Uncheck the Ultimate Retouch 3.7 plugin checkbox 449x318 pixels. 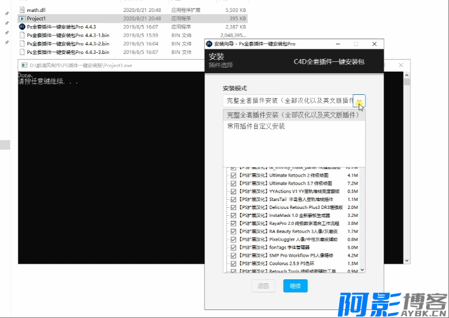(x=233, y=183)
